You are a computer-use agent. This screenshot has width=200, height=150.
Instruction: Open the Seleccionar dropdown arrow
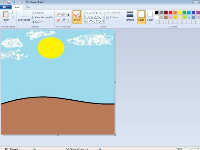(24, 22)
